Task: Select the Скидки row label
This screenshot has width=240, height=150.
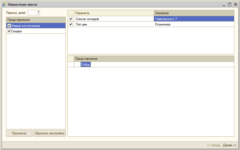Action: click(x=17, y=31)
